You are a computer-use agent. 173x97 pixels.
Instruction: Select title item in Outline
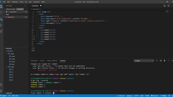pos(13,64)
